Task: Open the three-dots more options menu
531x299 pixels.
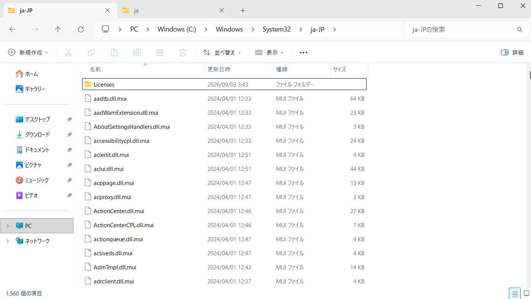Action: [x=303, y=52]
